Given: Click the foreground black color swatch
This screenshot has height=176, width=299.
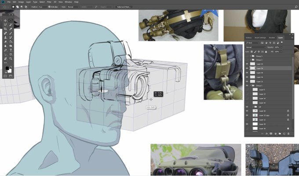Looking at the screenshot, I should pos(7,68).
